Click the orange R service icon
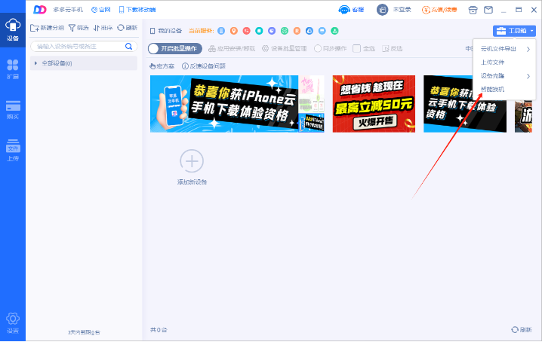This screenshot has height=342, width=542. (x=297, y=31)
